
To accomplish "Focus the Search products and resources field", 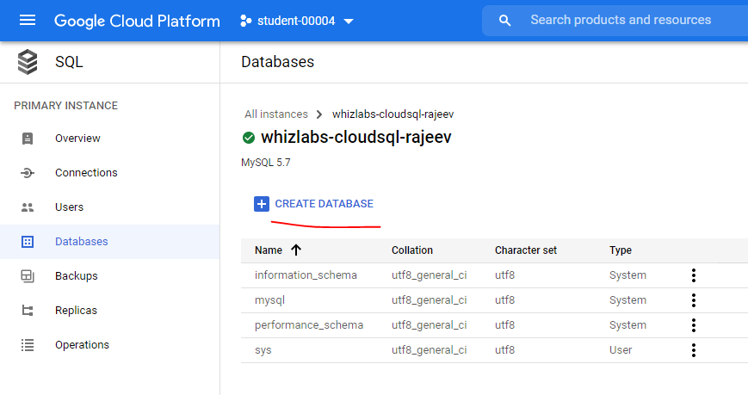I will [x=621, y=20].
